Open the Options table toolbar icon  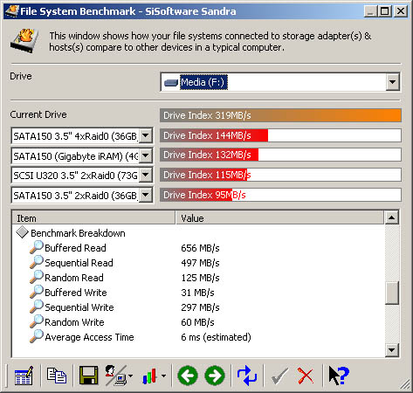[24, 376]
